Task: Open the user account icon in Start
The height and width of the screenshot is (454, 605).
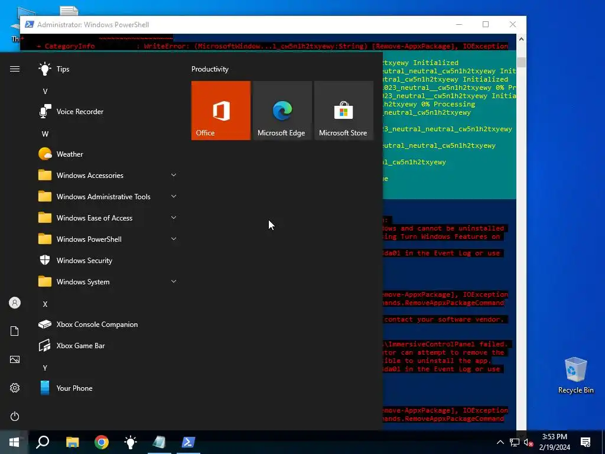Action: [x=15, y=303]
